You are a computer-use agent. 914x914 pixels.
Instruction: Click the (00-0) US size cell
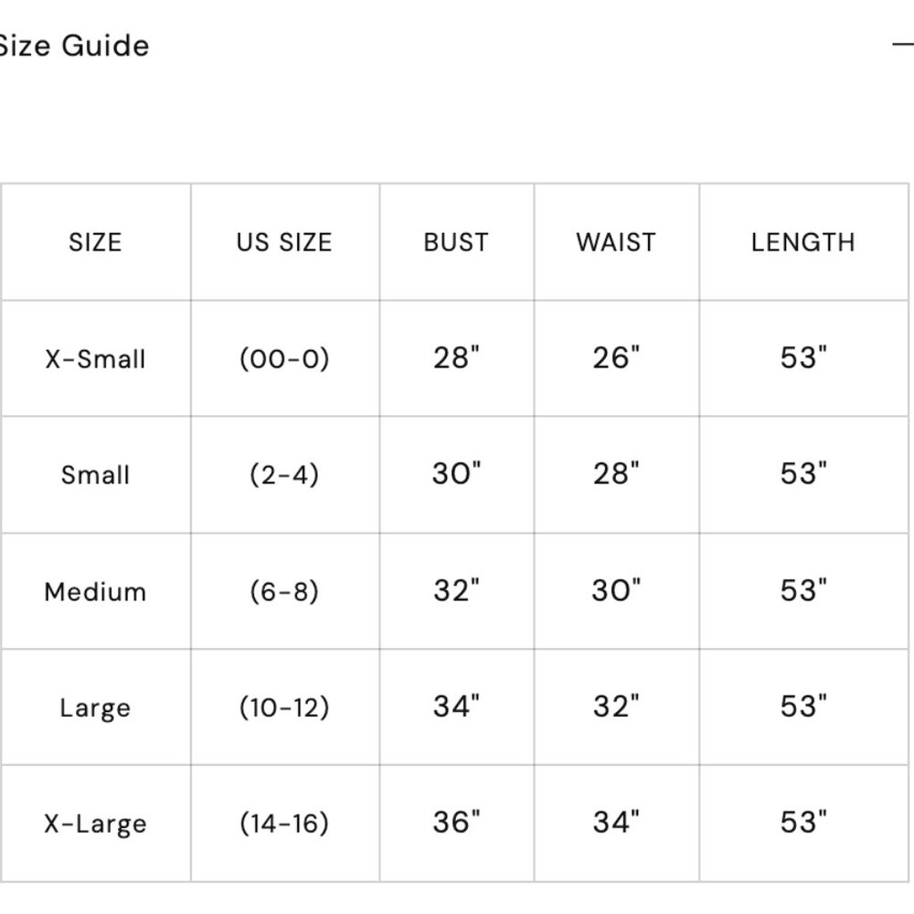coord(284,358)
